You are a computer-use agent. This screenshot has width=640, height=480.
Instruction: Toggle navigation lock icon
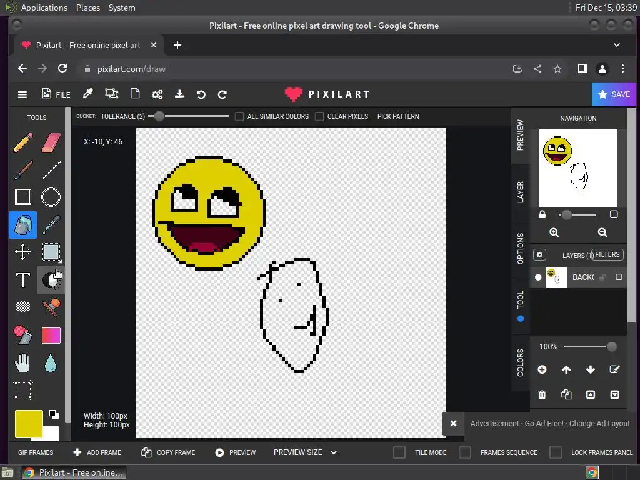coord(542,214)
